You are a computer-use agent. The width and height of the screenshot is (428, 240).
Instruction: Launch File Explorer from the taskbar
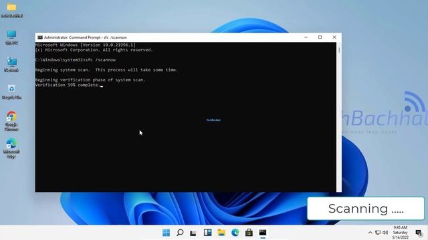point(221,233)
